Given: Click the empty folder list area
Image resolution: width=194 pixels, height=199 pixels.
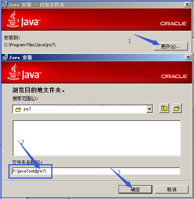Looking at the screenshot, I should pyautogui.click(x=97, y=138).
